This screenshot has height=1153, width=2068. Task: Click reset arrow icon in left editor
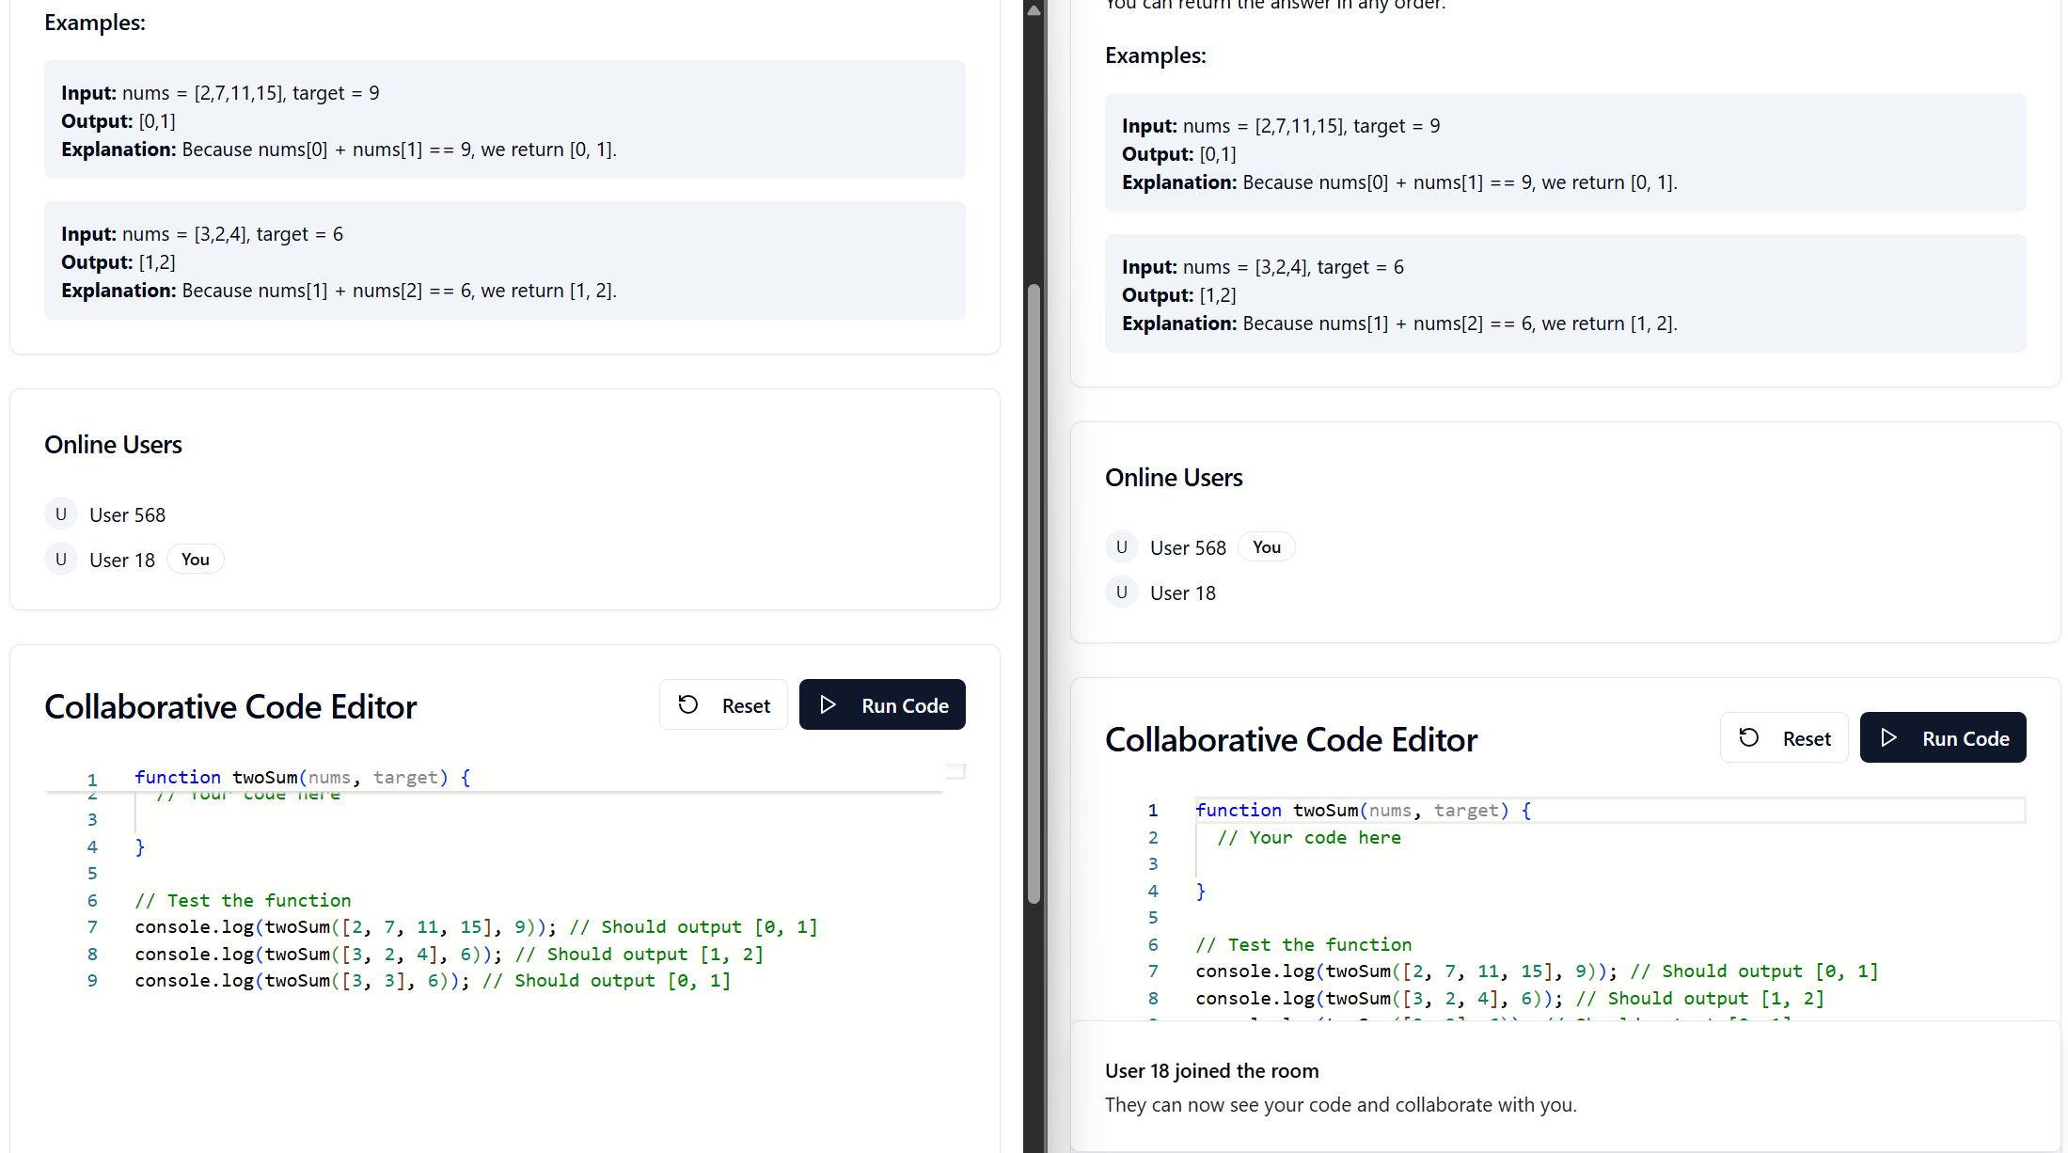[x=688, y=705]
